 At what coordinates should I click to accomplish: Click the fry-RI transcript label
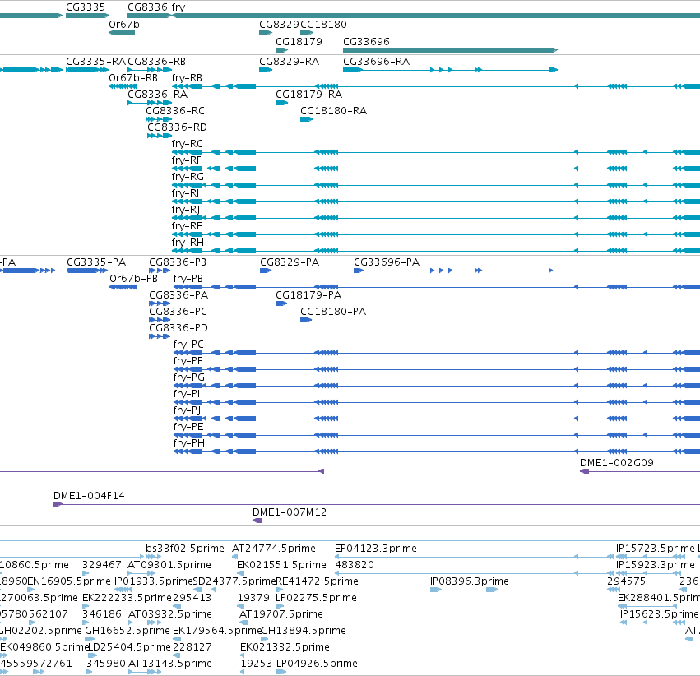[185, 192]
